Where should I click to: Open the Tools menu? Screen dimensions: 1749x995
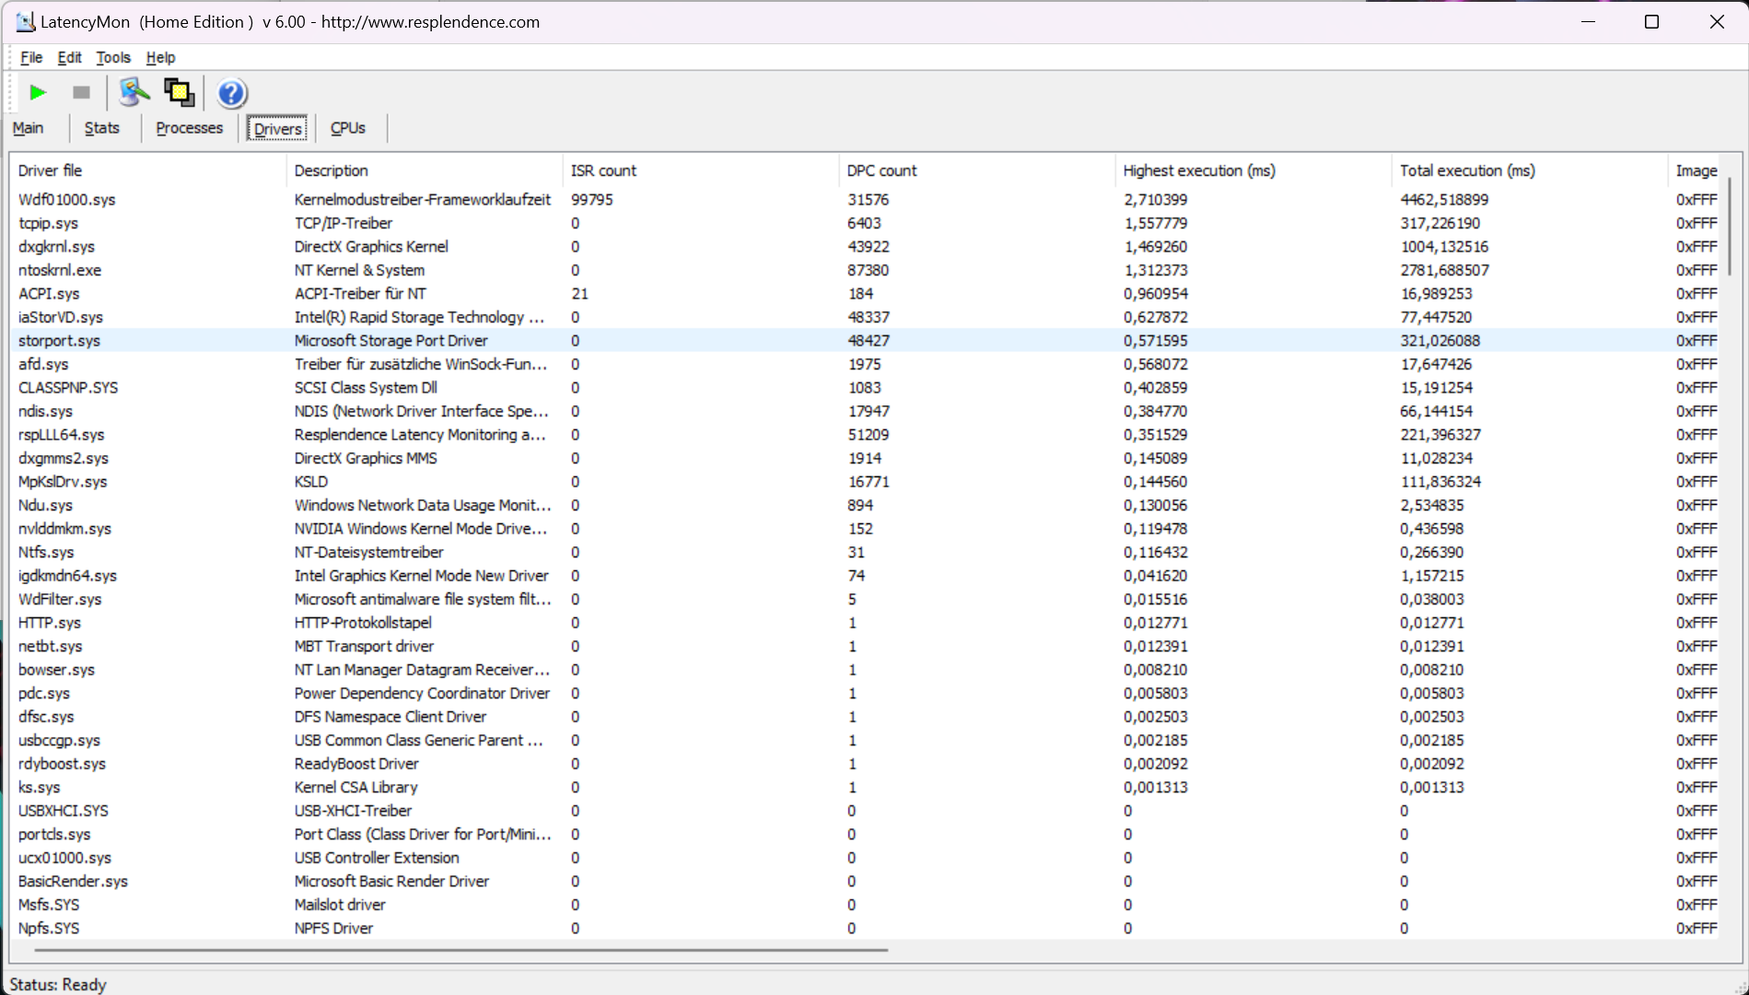tap(113, 57)
